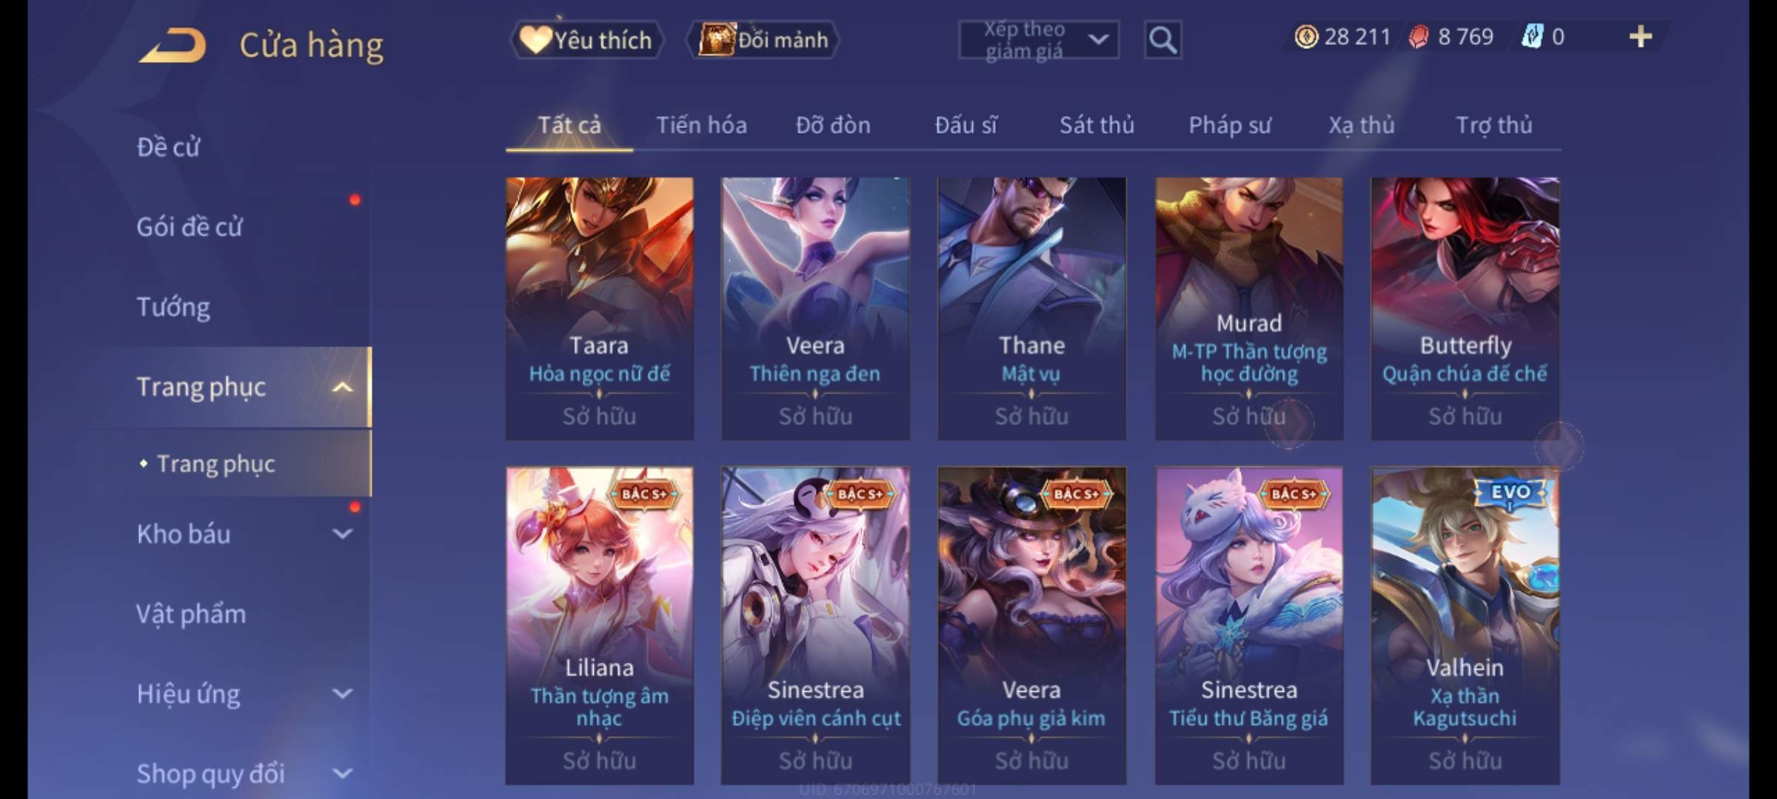
Task: Open the Gói đề cử sidebar item
Action: [x=190, y=227]
